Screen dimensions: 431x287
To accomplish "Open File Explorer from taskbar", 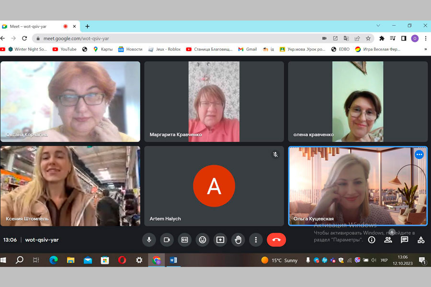I will coord(71,260).
